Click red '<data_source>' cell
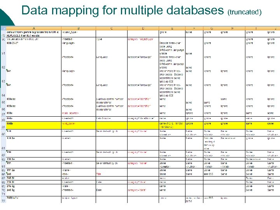This screenshot has width=280, height=210. click(x=79, y=114)
